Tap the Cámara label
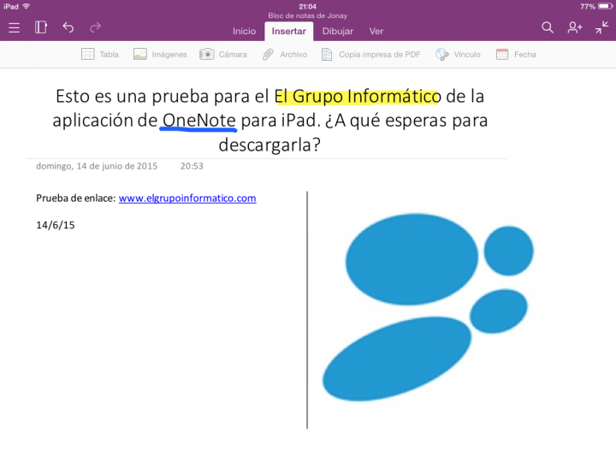 click(233, 54)
